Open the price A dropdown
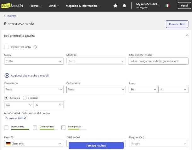 pos(49,105)
